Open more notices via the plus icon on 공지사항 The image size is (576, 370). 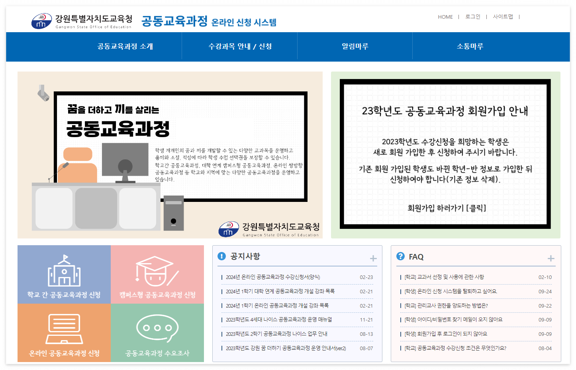(373, 258)
